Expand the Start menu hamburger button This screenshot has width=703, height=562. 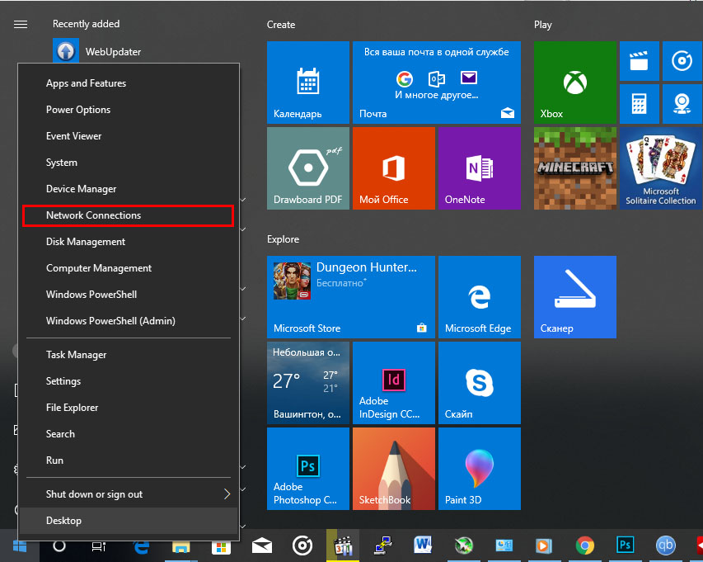(21, 25)
